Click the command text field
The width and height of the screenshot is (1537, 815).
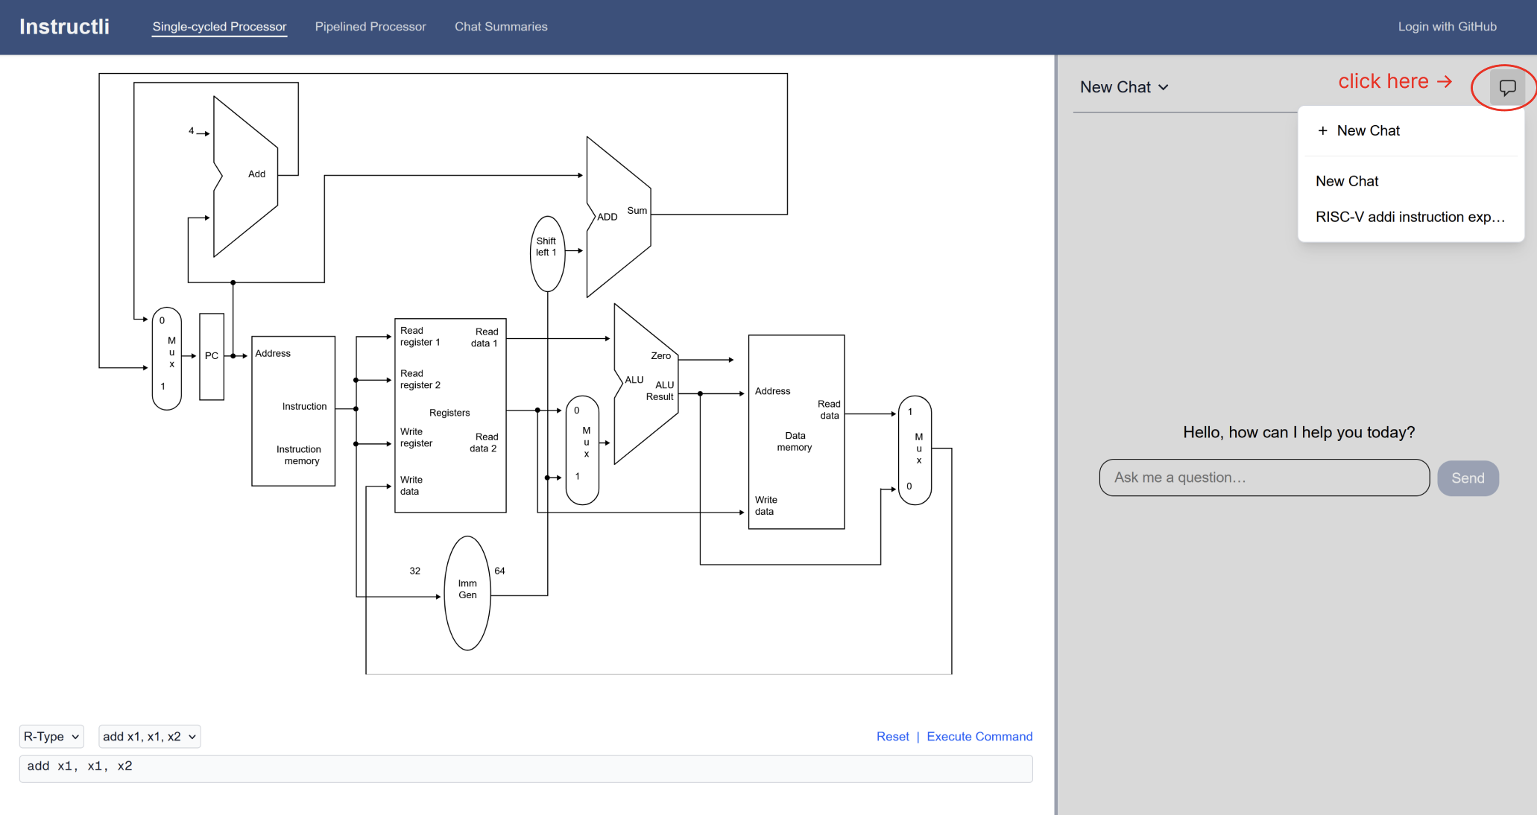pyautogui.click(x=526, y=768)
